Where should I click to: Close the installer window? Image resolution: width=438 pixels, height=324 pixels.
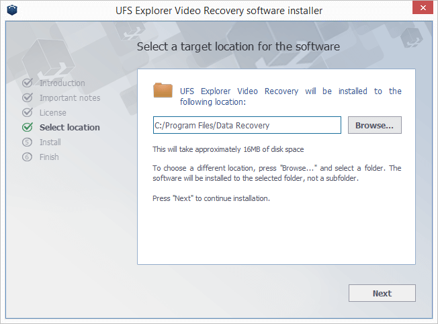tap(423, 7)
